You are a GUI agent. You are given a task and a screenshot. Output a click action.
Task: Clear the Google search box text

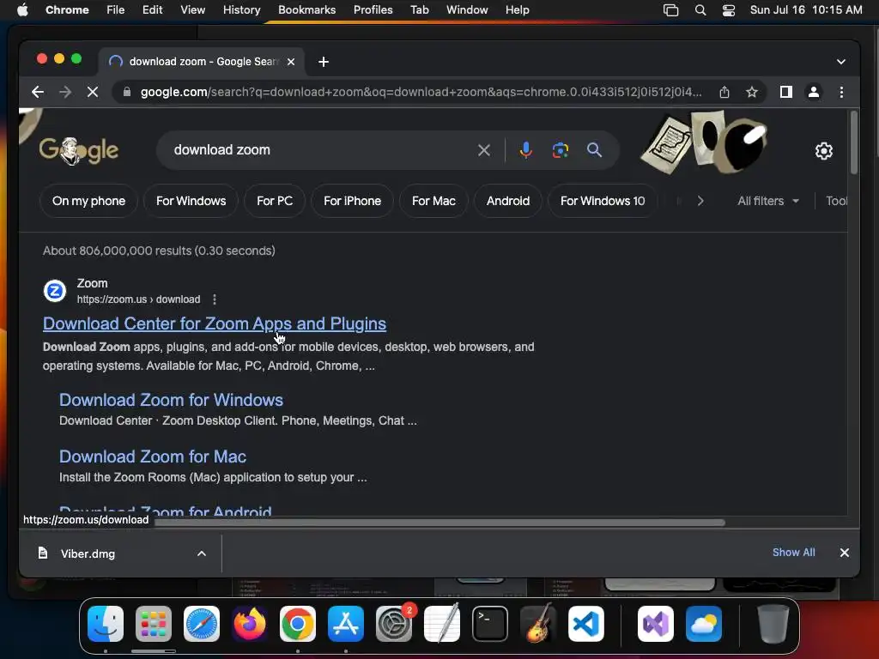pyautogui.click(x=484, y=150)
